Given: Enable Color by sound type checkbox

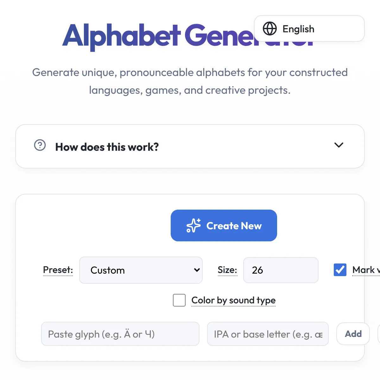Looking at the screenshot, I should click(x=179, y=300).
